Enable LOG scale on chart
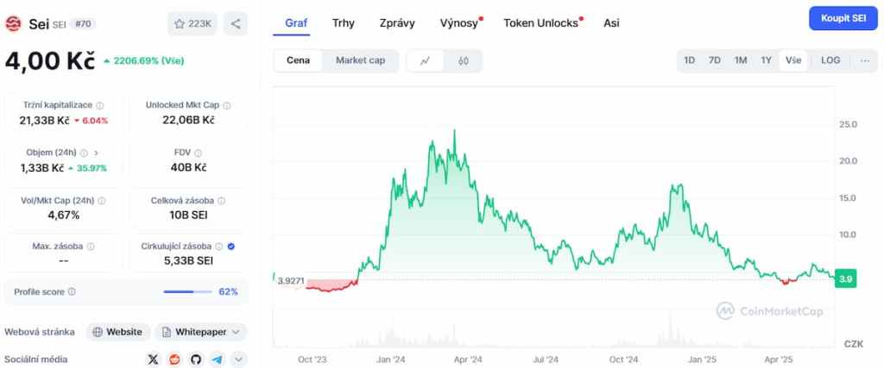 (x=830, y=60)
